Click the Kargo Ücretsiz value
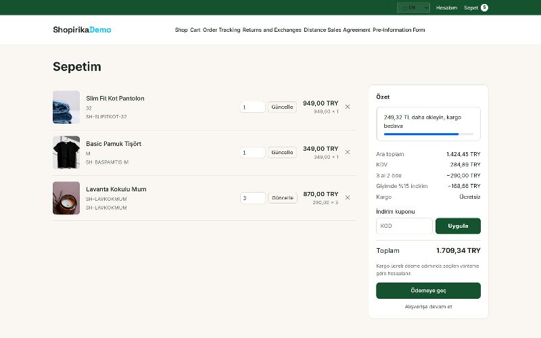 pos(469,197)
